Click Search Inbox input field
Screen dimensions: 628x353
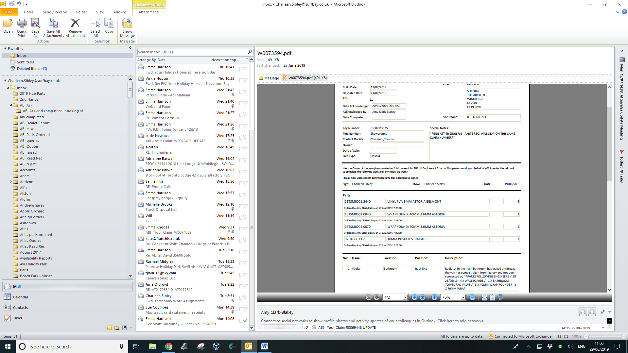coord(192,52)
